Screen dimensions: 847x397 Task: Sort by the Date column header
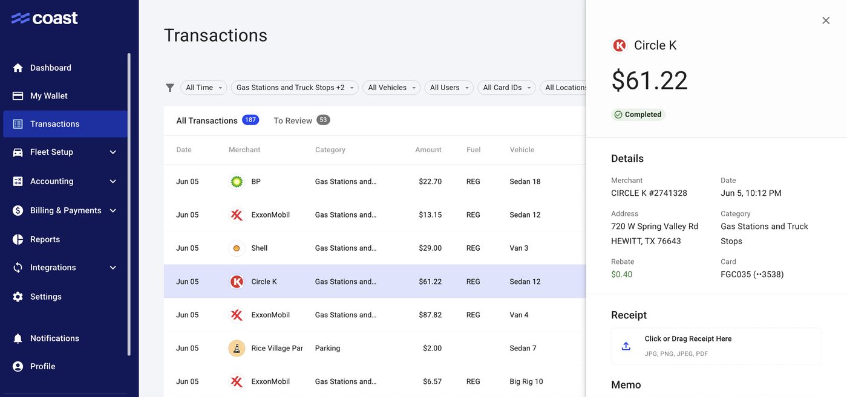coord(183,150)
